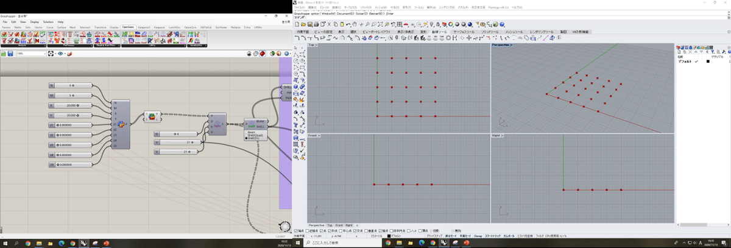The height and width of the screenshot is (248, 731).
Task: Click the zoom extents canvas icon
Action: point(51,54)
